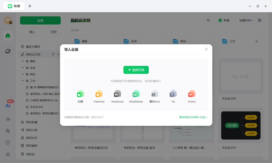272x163 pixels.
Task: Switch layout with the grid view icon
Action: [x=260, y=20]
